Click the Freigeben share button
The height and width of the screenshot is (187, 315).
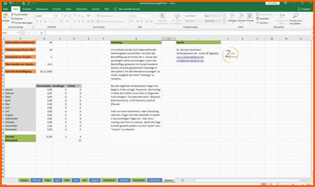304,9
